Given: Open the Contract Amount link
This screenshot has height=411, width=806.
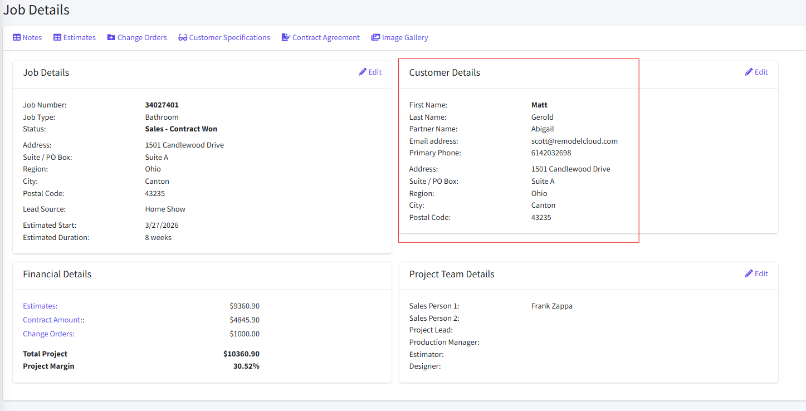Looking at the screenshot, I should click(53, 320).
